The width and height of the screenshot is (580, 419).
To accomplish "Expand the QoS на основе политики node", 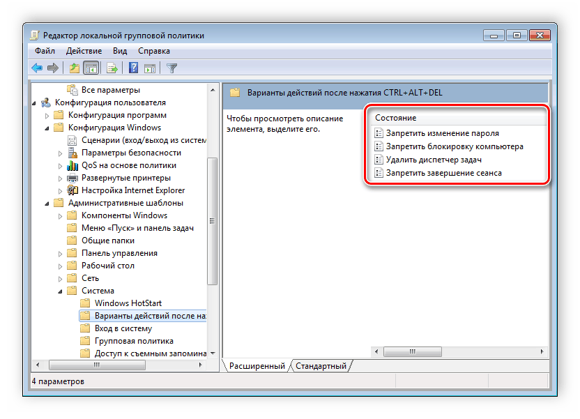I will 60,166.
